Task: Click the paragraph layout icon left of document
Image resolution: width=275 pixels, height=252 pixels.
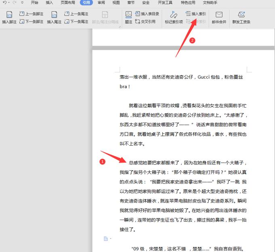Action: [106, 239]
